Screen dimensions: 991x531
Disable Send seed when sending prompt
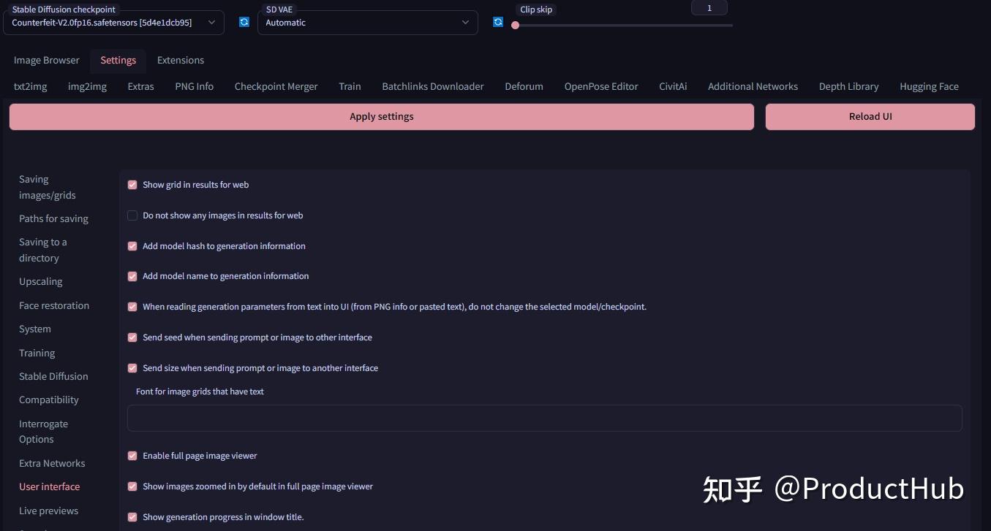[x=132, y=337]
